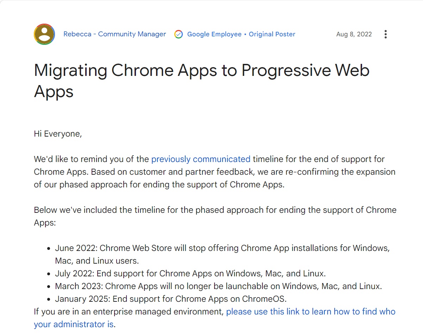
Task: Click the paragraph starting Below we've included
Action: (215, 216)
